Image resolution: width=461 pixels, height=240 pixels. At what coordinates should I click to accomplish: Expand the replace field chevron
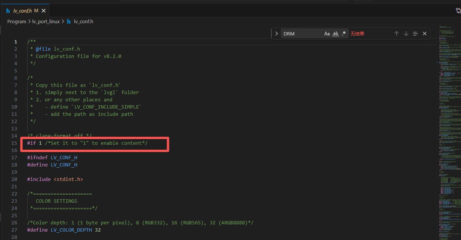pyautogui.click(x=276, y=34)
